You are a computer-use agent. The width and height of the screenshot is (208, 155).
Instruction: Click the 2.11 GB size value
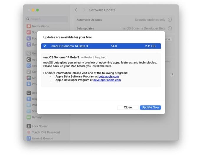150,46
